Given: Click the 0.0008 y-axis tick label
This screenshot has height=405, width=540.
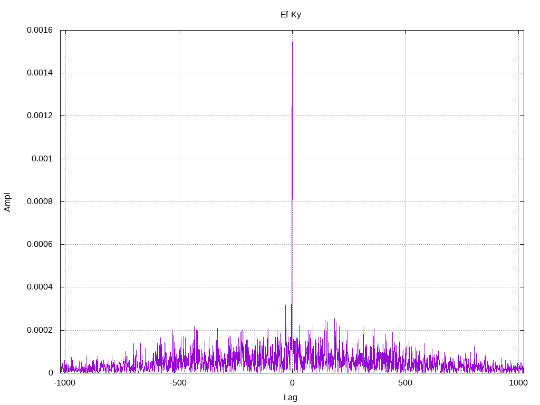Looking at the screenshot, I should (40, 201).
